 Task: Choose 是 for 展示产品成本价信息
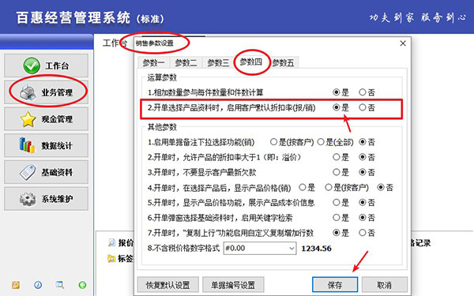coord(337,202)
